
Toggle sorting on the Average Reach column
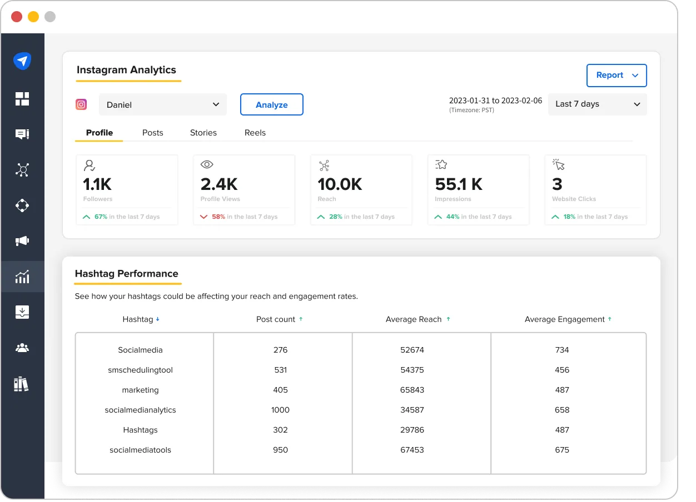(x=418, y=319)
